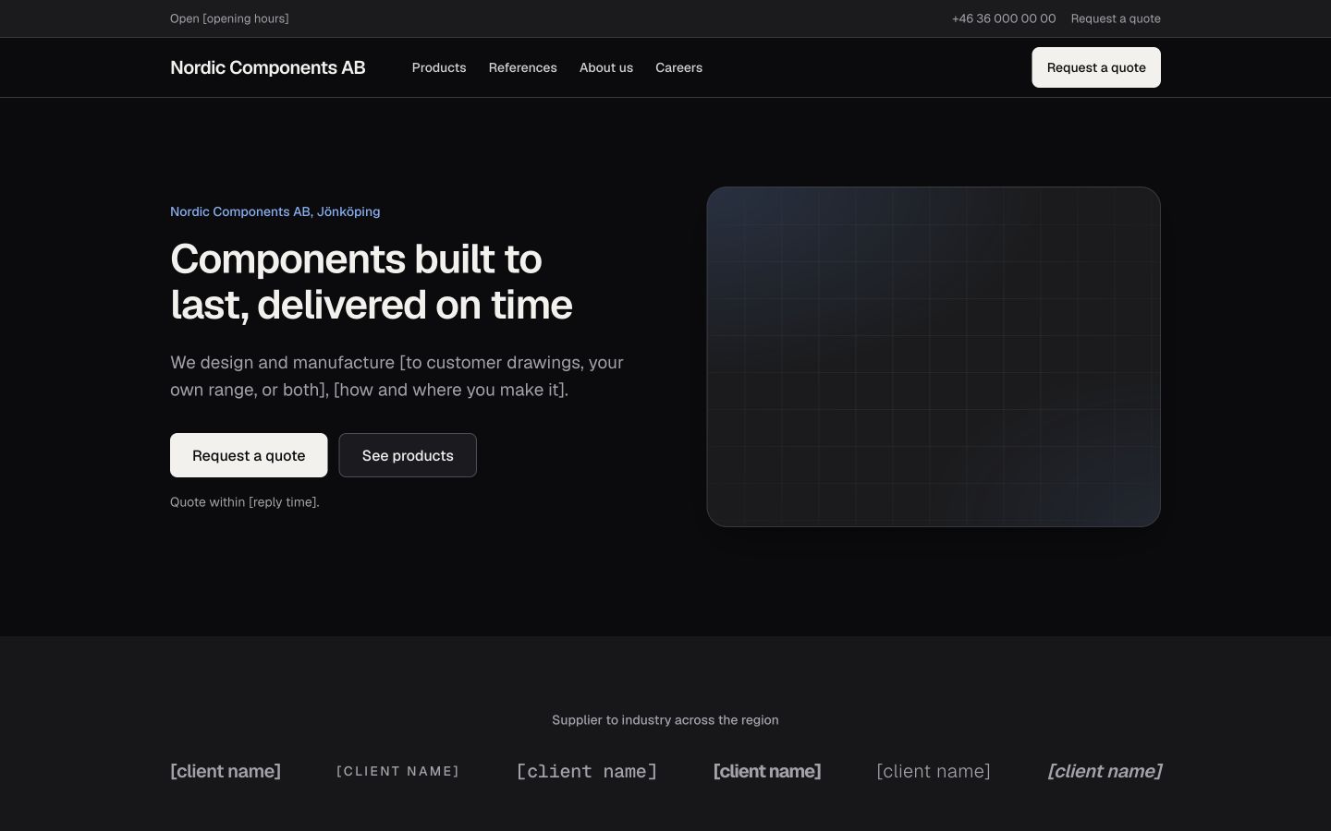
Task: Click the Open [opening hours] text
Action: coord(229,18)
